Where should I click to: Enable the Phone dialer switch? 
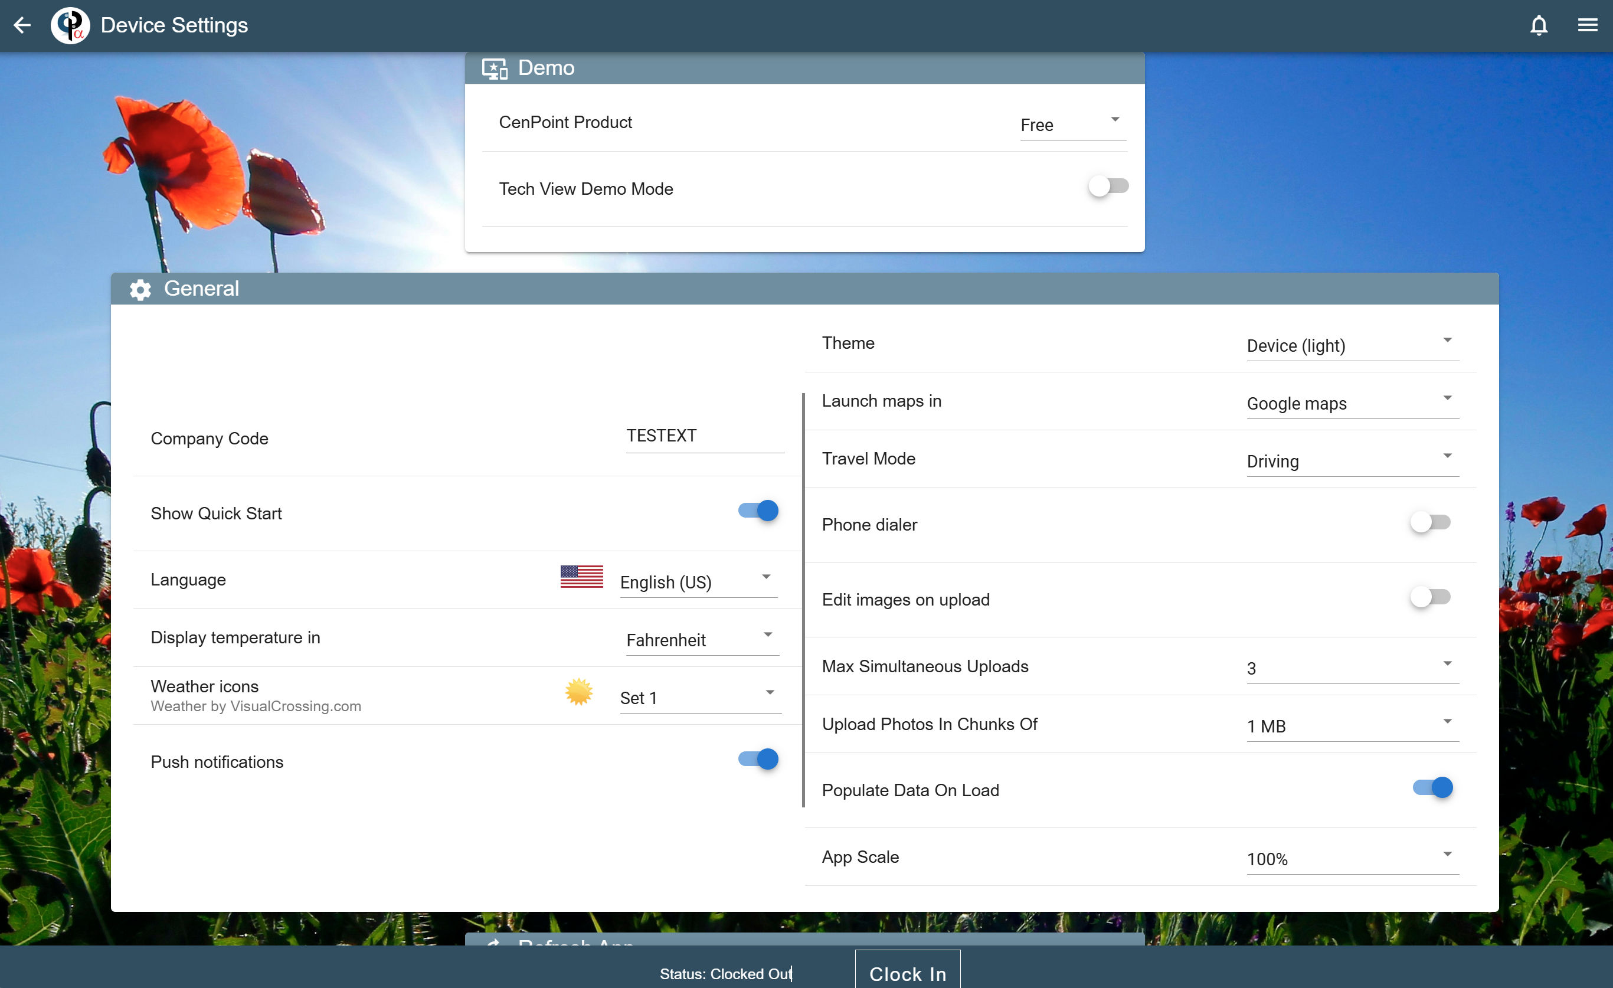1431,522
